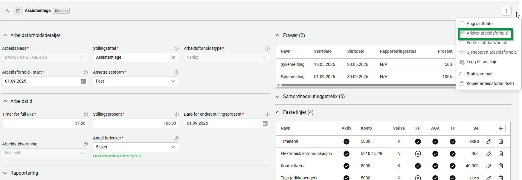Open the Ansettelsesform dropdown
This screenshot has width=522, height=180.
pyautogui.click(x=136, y=81)
